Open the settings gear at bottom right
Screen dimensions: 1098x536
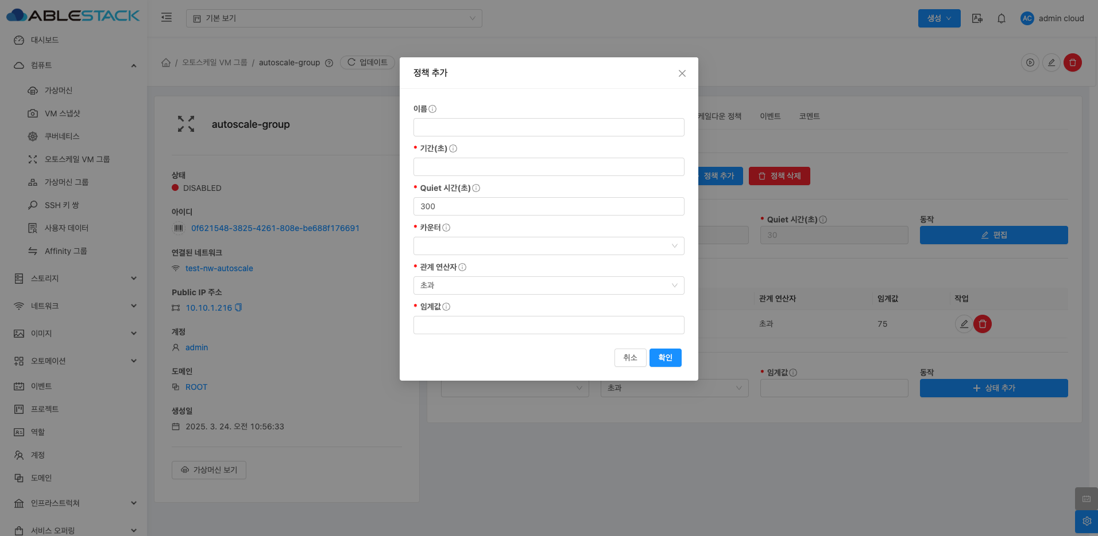[x=1087, y=521]
